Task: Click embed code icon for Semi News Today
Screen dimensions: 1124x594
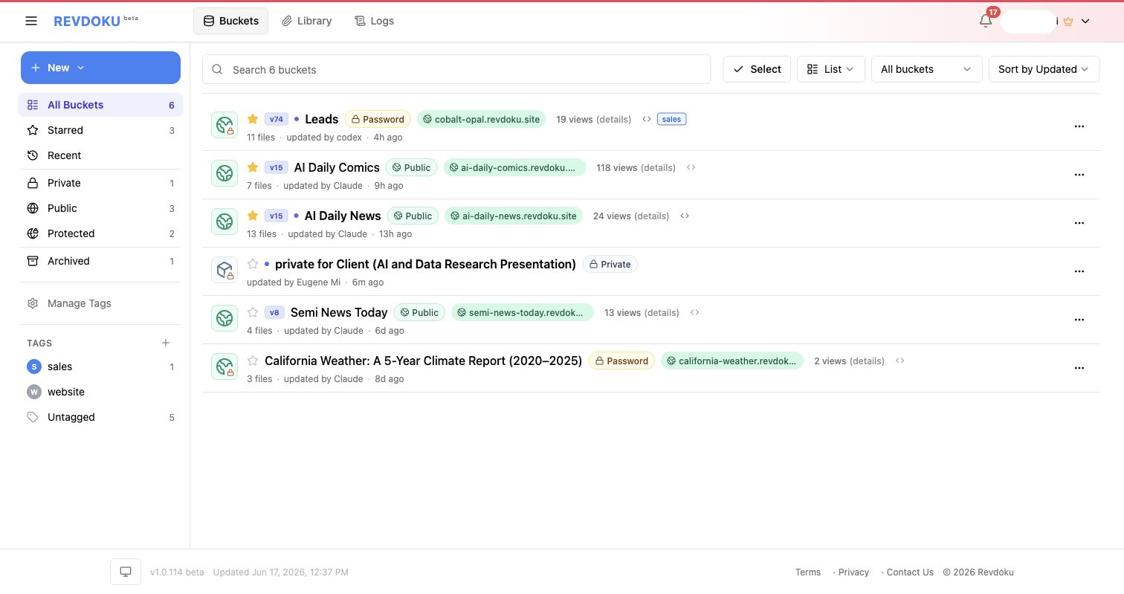Action: pyautogui.click(x=695, y=312)
